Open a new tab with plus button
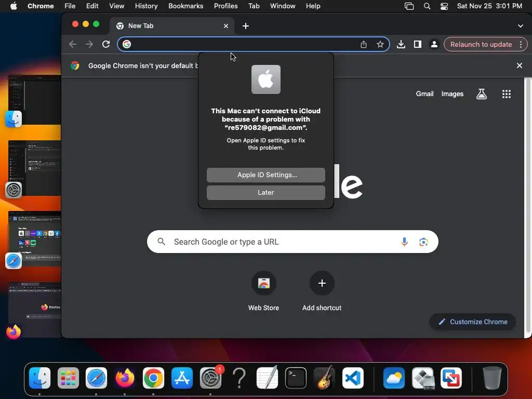 tap(246, 26)
